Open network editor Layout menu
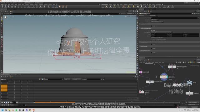 156,62
